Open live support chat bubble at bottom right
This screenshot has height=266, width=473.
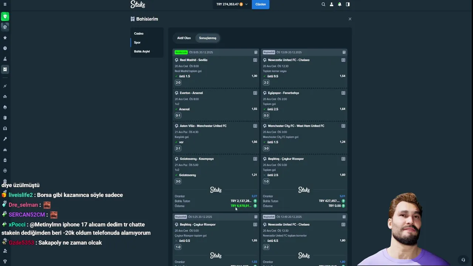pyautogui.click(x=463, y=260)
